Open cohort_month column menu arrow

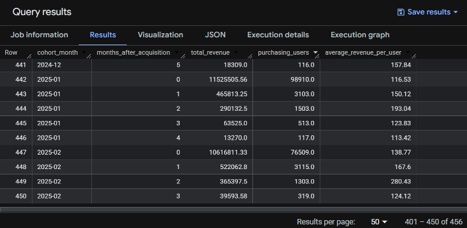pos(84,52)
